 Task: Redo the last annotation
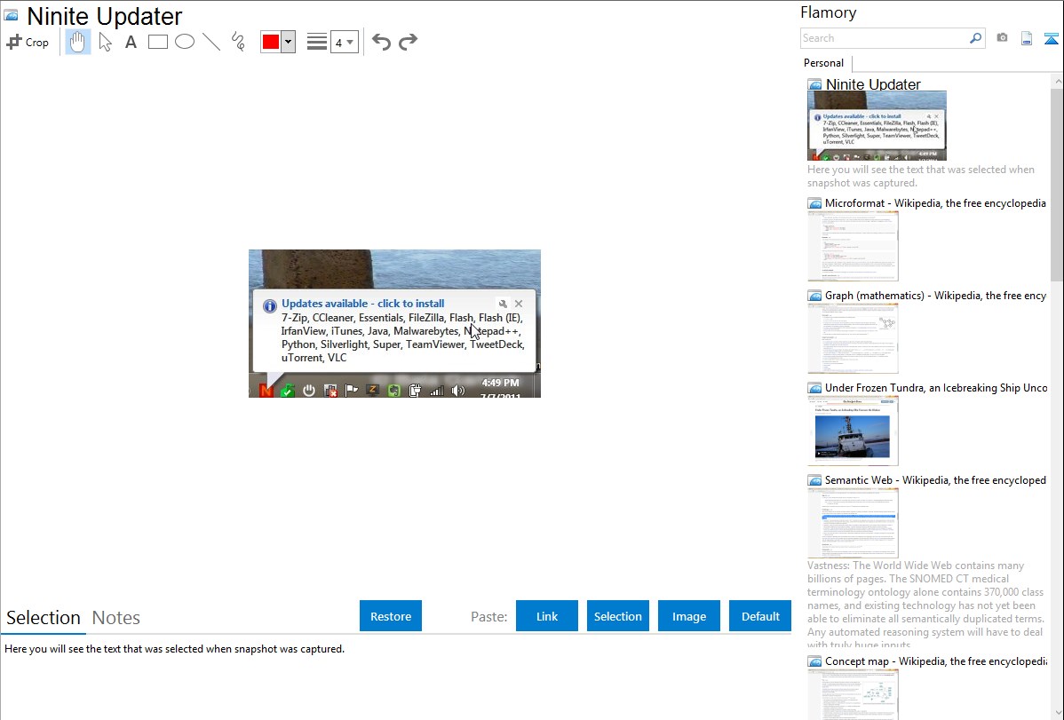tap(408, 42)
